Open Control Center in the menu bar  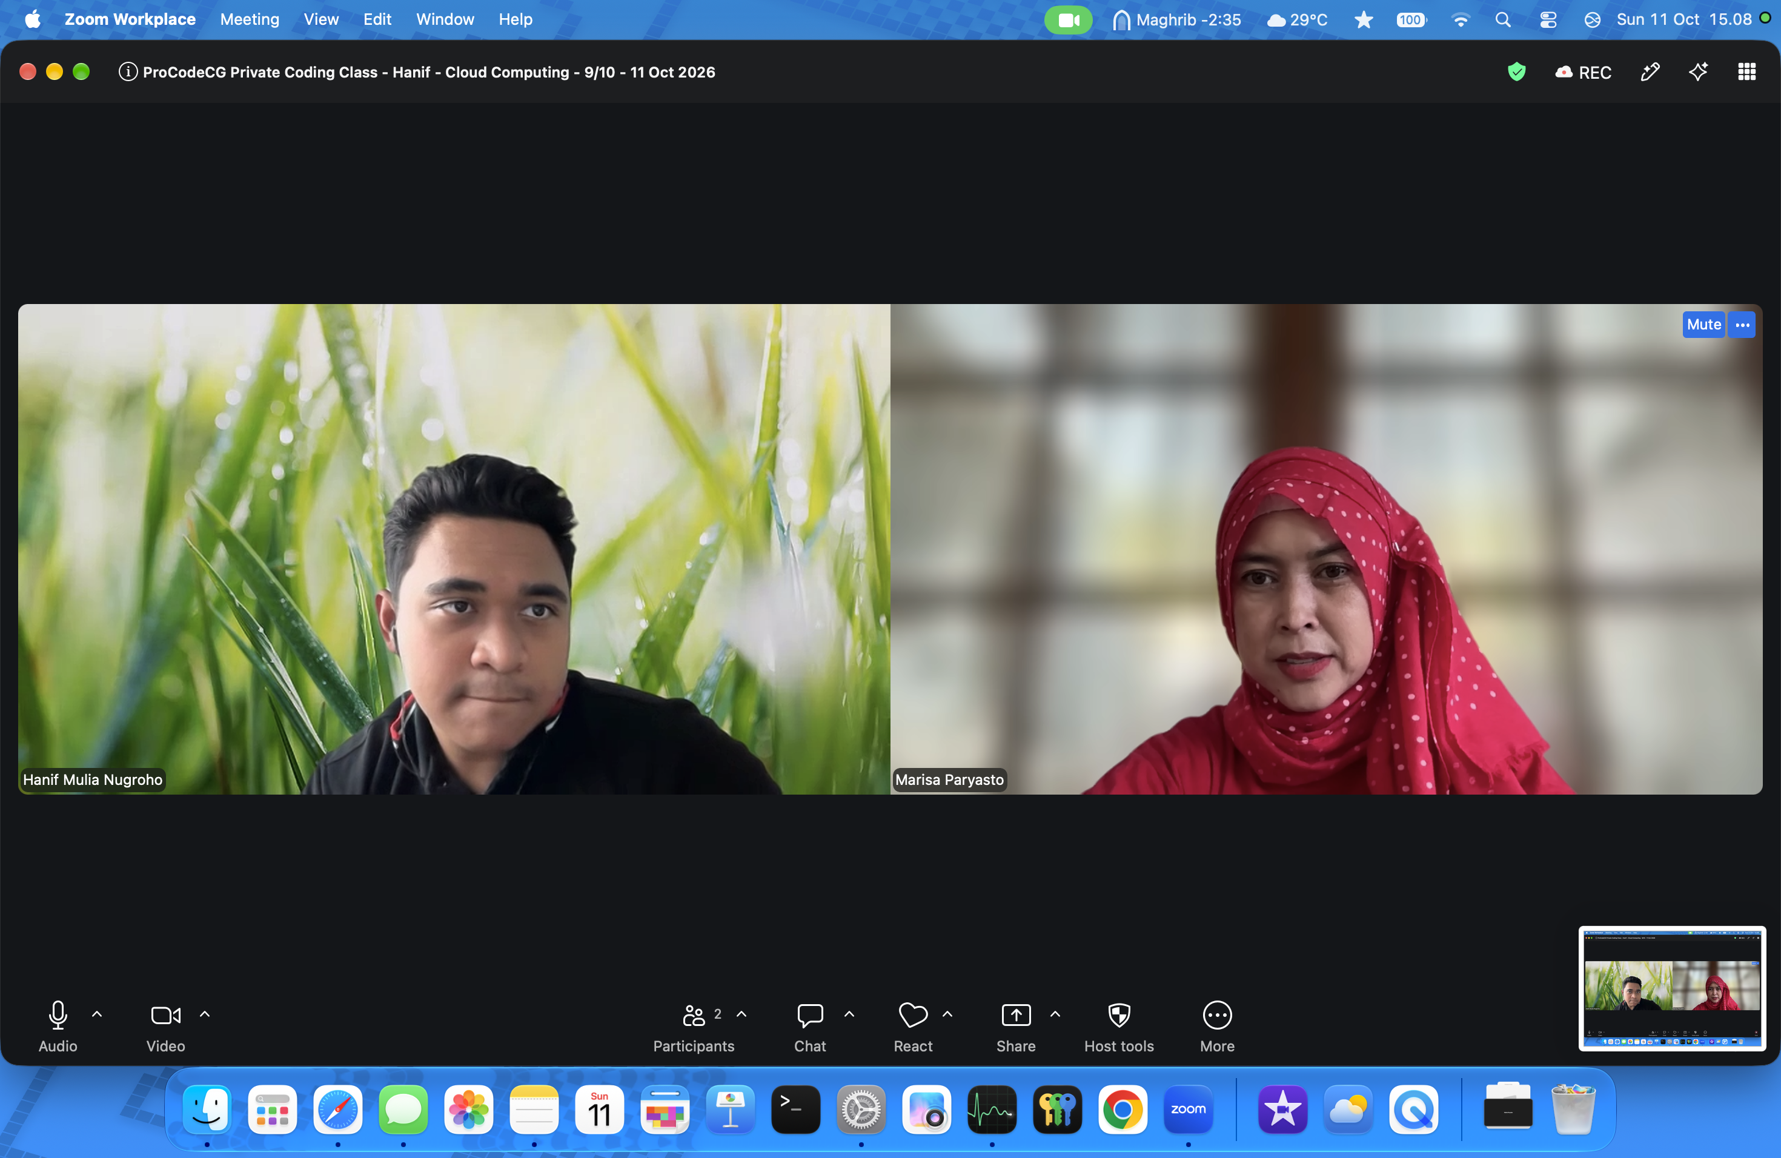tap(1548, 19)
